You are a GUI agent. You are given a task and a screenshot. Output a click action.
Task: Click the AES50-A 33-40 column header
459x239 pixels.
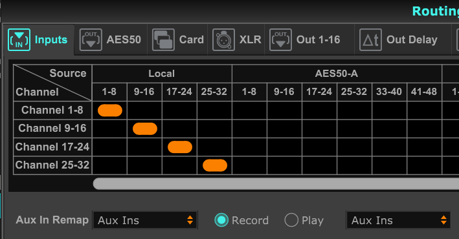[x=389, y=92]
